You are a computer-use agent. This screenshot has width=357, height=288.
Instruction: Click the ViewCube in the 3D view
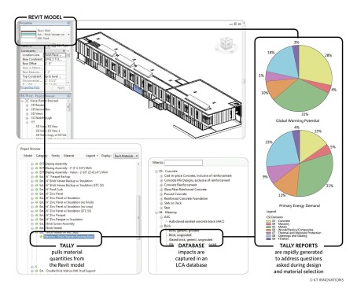(x=226, y=43)
